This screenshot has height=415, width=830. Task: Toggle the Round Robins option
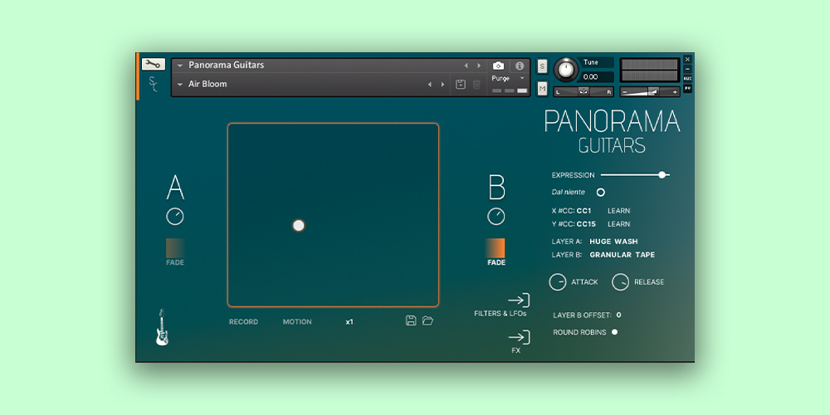pos(614,332)
